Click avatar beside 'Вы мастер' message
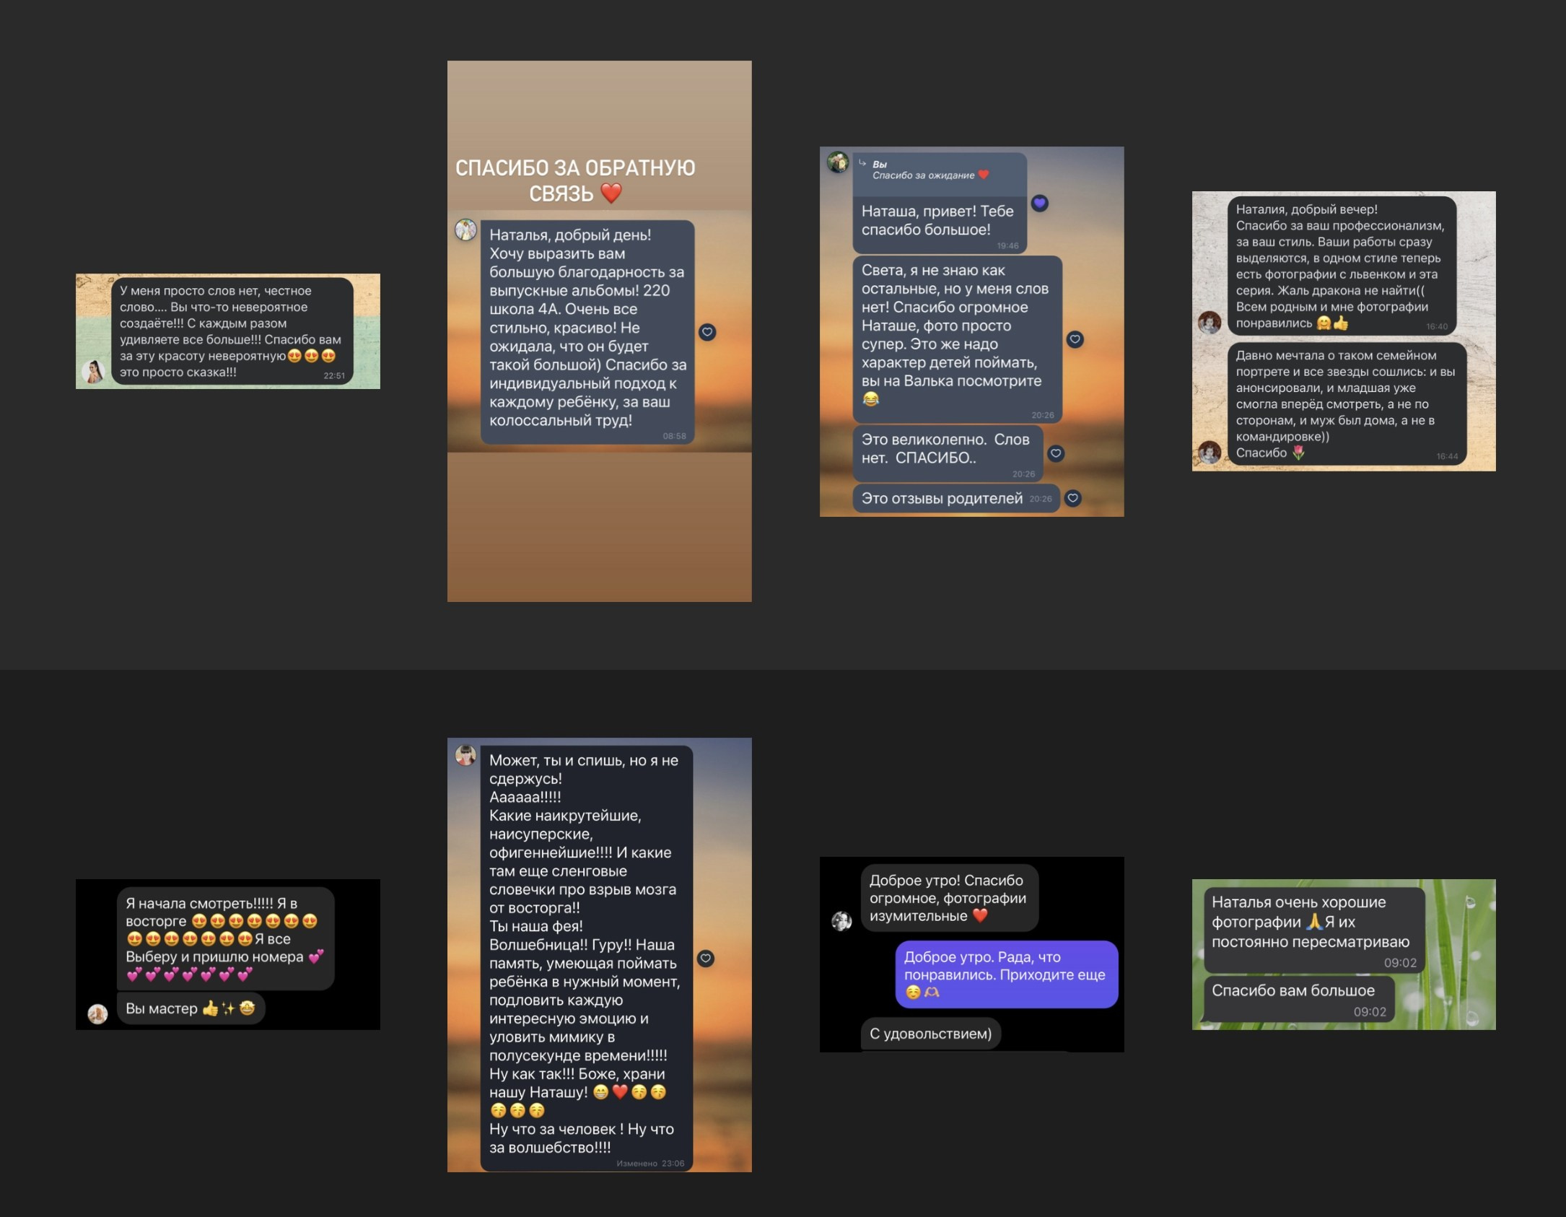Viewport: 1566px width, 1217px height. pos(97,1013)
